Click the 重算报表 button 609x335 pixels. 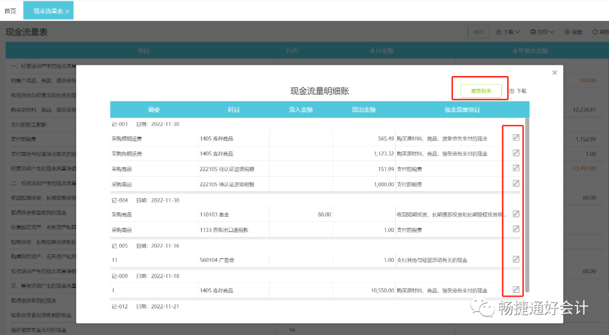(481, 91)
